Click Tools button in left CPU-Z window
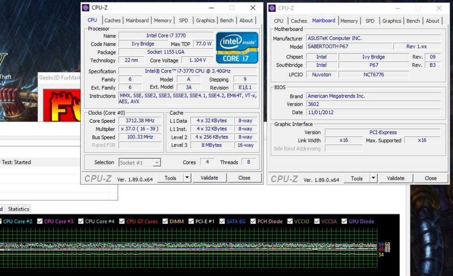The image size is (453, 276). tap(170, 178)
